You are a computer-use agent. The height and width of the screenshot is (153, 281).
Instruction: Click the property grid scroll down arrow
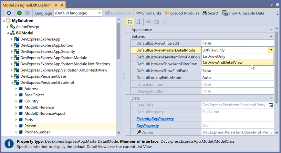277,133
